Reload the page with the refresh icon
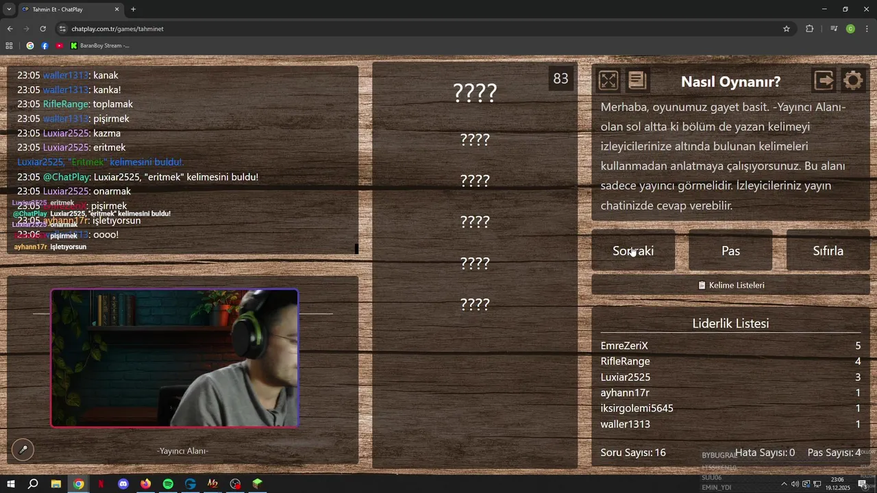This screenshot has width=877, height=493. coord(42,29)
